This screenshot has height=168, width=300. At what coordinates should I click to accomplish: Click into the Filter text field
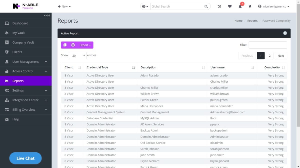[267, 45]
